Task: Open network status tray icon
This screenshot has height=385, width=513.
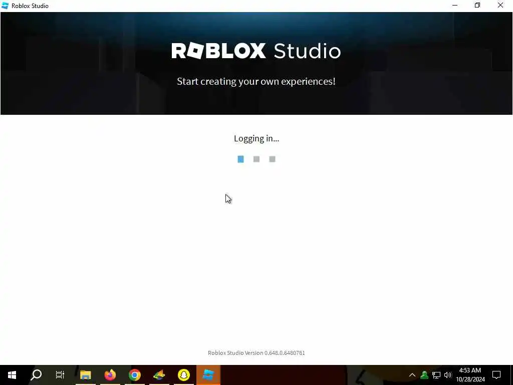Action: 436,375
